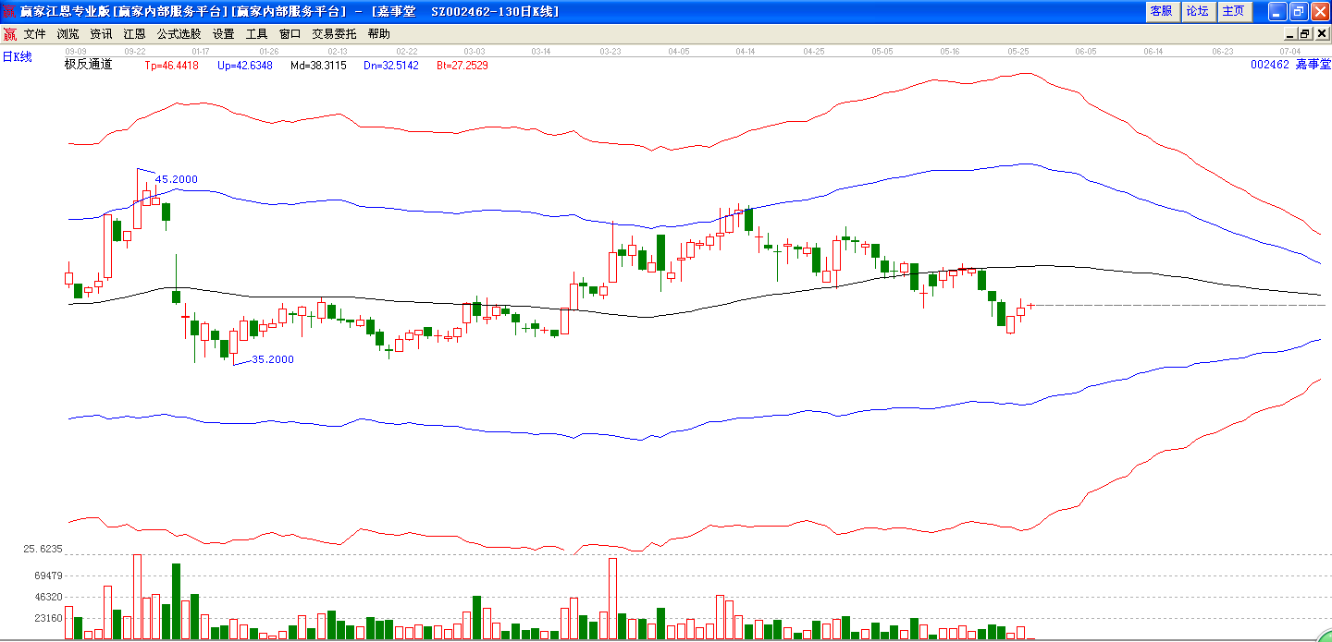Close the inner chart child window
This screenshot has width=1332, height=642.
coord(1321,33)
